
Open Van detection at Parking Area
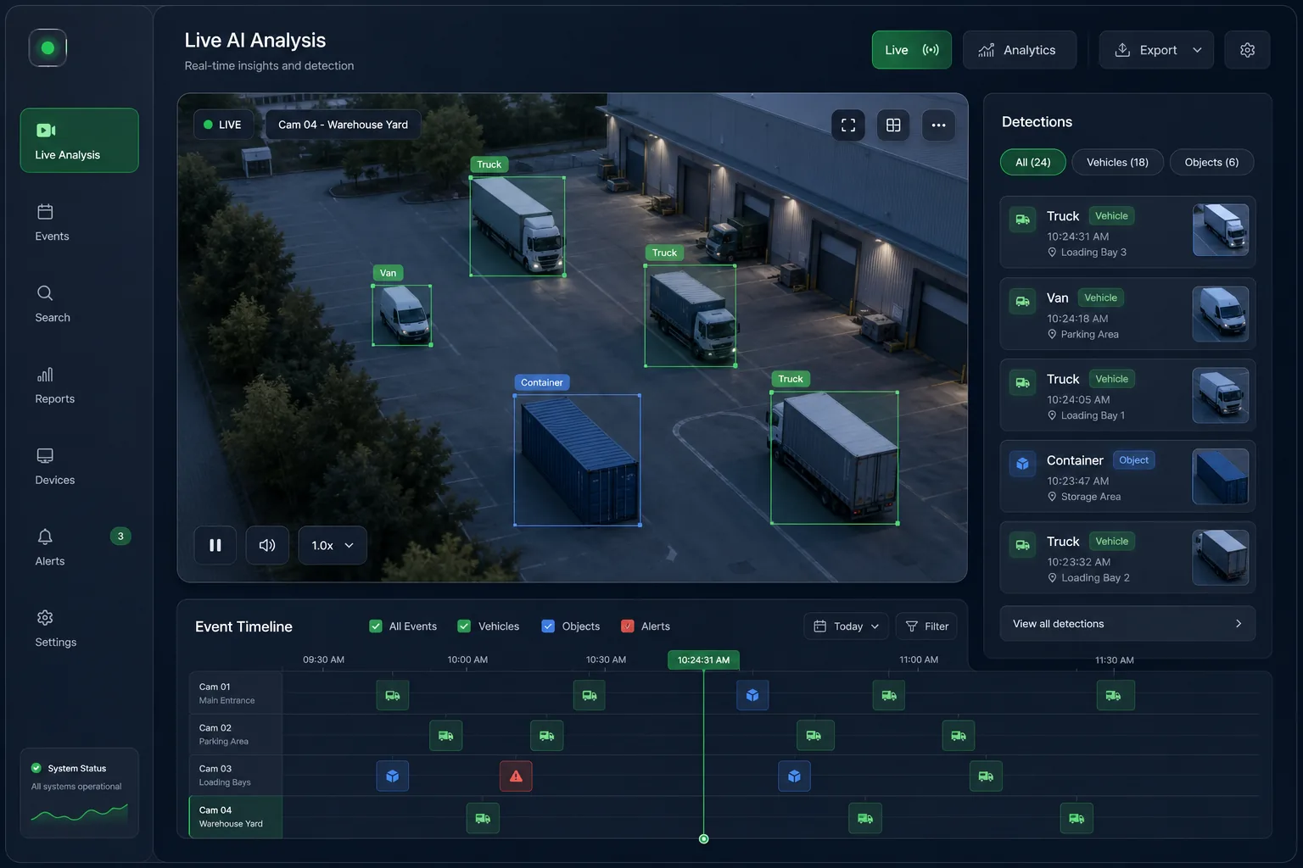pos(1127,314)
